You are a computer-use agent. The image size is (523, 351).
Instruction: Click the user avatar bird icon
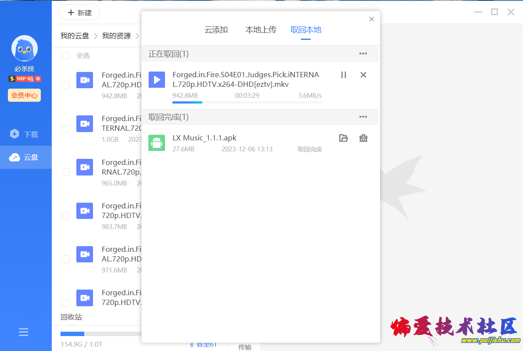pyautogui.click(x=25, y=48)
